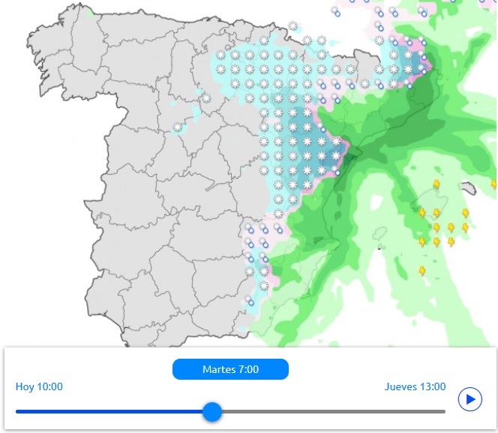This screenshot has height=433, width=498.
Task: Click the snowflake icon above the Cantabrian coast
Action: tap(292, 26)
